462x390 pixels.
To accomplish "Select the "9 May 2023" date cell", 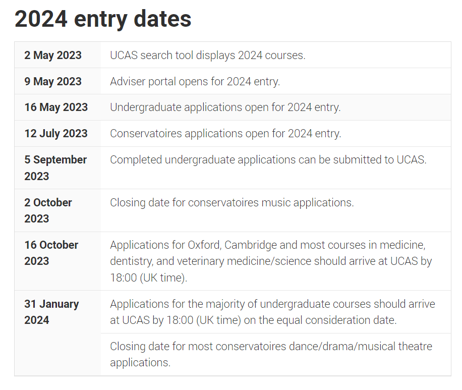I will (53, 81).
